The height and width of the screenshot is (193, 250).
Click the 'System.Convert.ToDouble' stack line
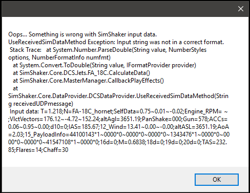105,65
